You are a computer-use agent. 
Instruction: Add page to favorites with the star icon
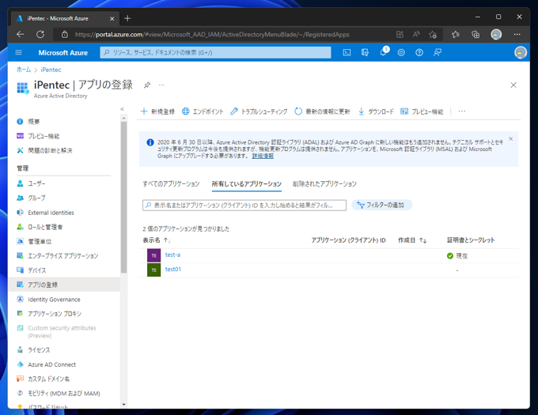click(x=433, y=34)
